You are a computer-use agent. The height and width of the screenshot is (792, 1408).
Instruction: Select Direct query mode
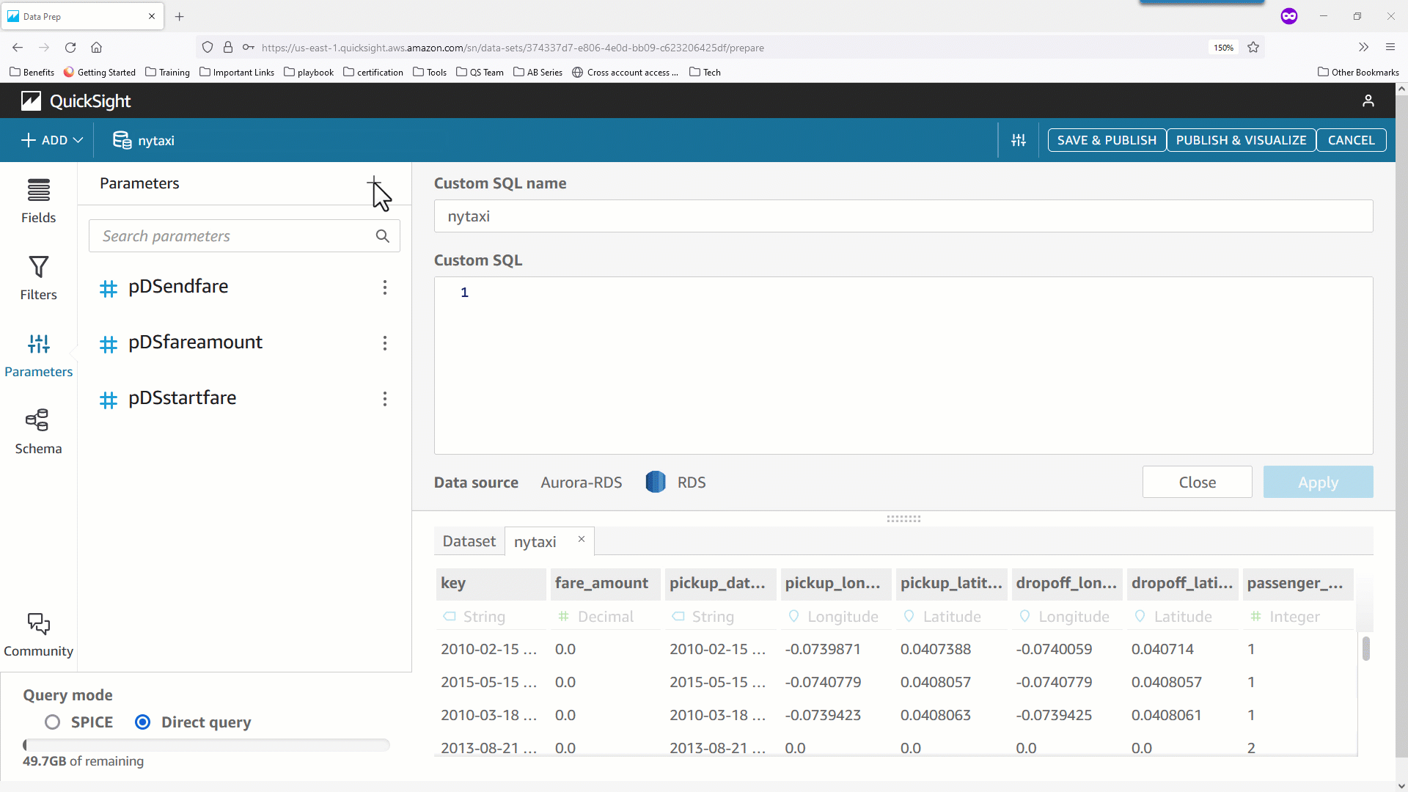click(142, 722)
